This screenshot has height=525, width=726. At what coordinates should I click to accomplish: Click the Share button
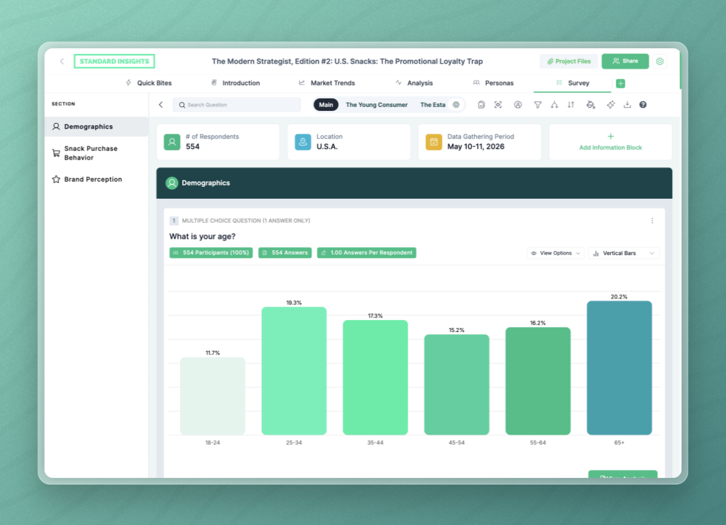[x=625, y=61]
